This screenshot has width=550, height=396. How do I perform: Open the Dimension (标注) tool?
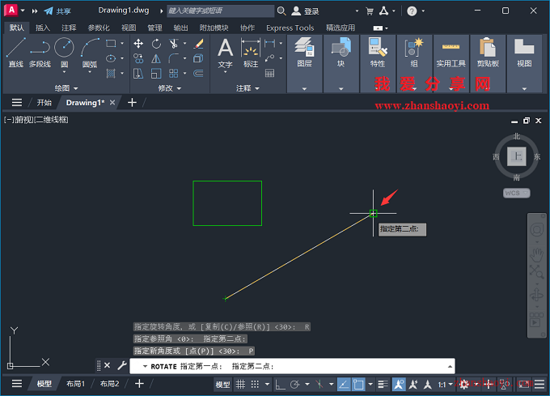coord(251,53)
